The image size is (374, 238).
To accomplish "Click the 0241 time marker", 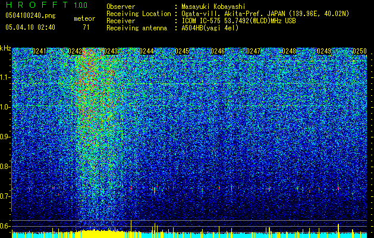I will coord(39,51).
